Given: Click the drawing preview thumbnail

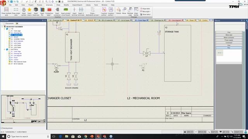Looking at the screenshot, I should tap(23, 109).
